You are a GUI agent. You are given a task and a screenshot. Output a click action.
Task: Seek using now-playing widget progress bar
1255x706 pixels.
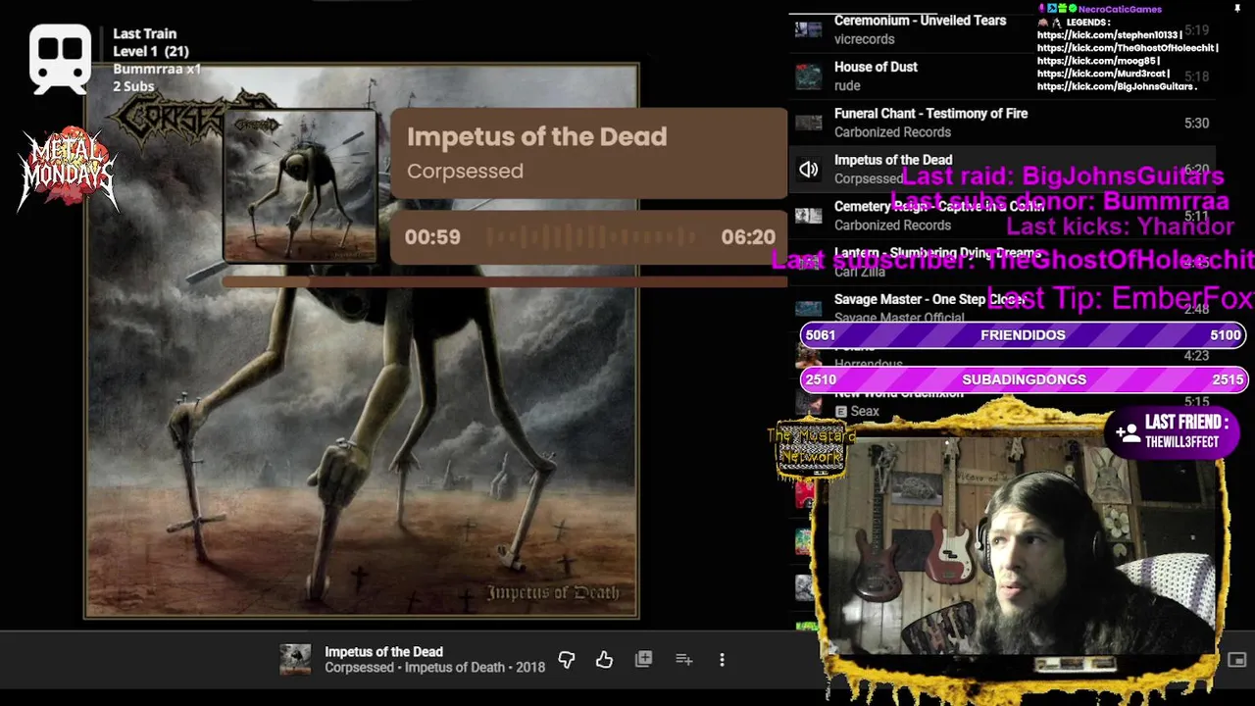pyautogui.click(x=505, y=282)
